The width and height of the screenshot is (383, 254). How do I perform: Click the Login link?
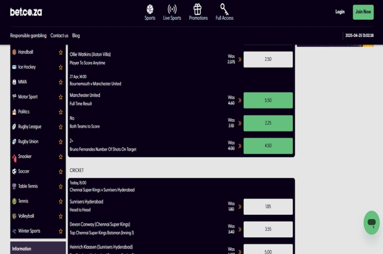pos(340,12)
